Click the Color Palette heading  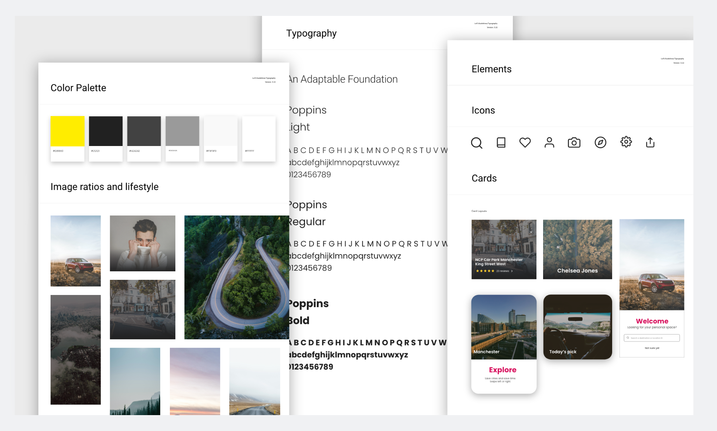coord(78,88)
